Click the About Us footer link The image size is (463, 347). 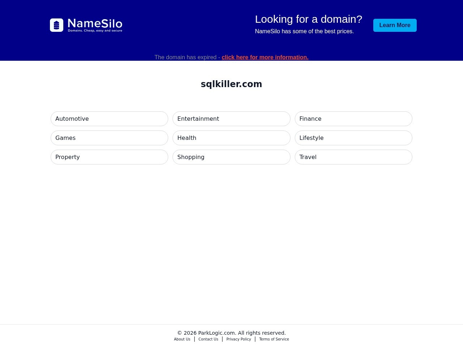pyautogui.click(x=182, y=339)
